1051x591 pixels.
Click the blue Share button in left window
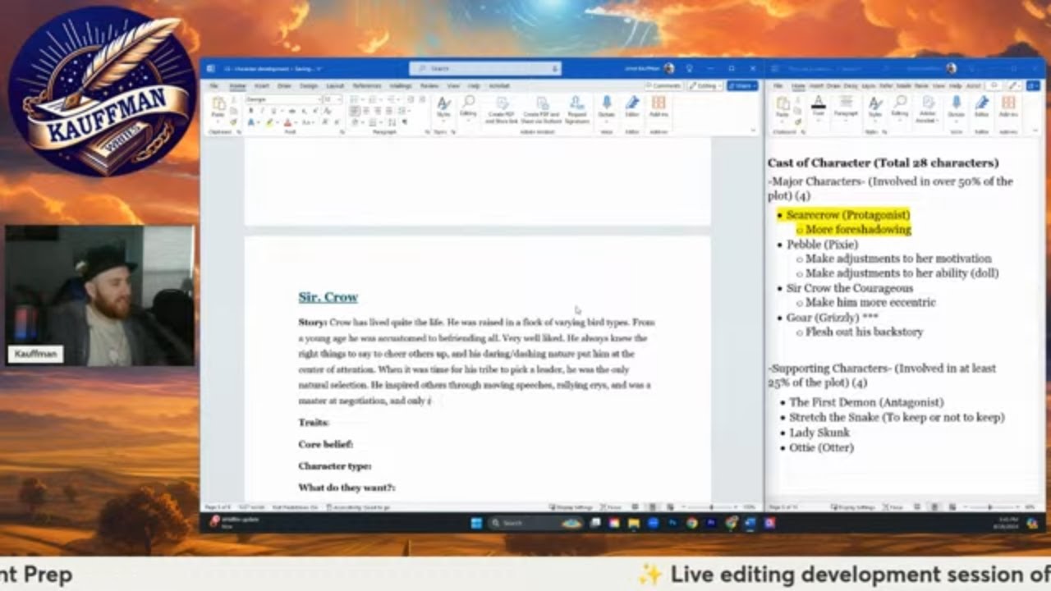(x=741, y=85)
